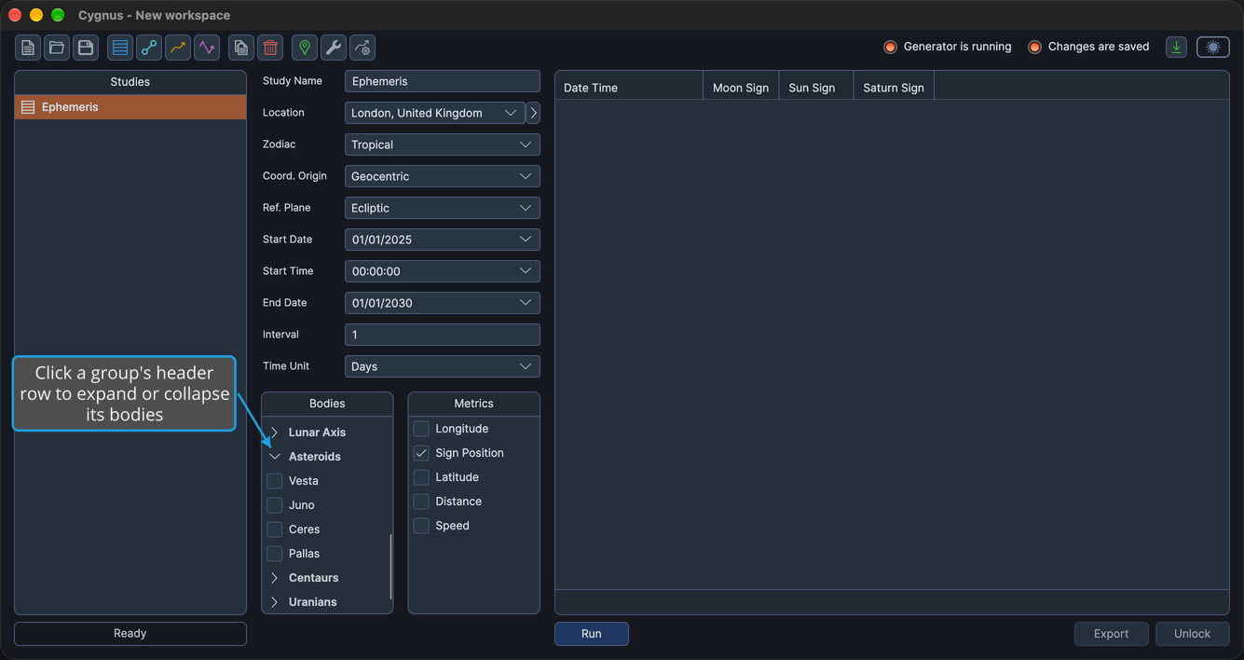Uncheck the Sign Position metric
This screenshot has width=1244, height=660.
click(x=421, y=453)
